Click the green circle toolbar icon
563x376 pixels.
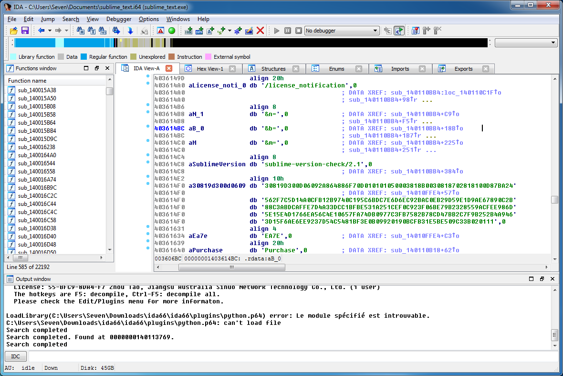[172, 31]
